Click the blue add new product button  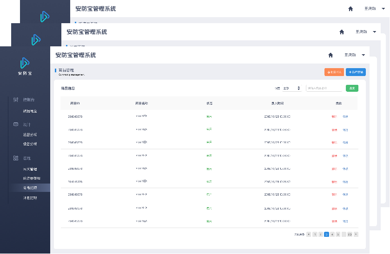(356, 72)
